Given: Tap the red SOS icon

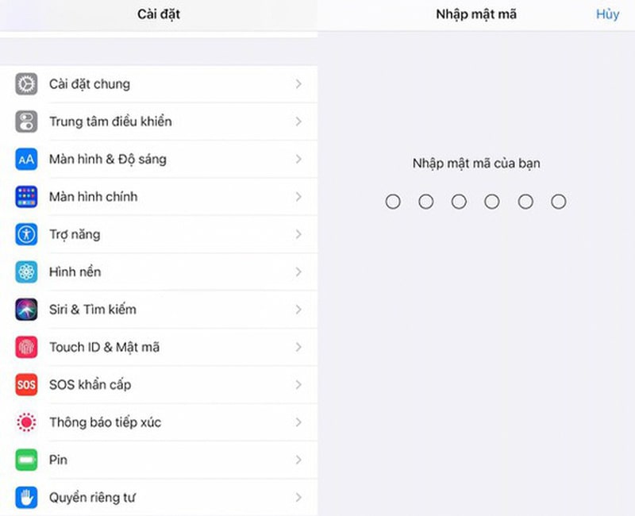Looking at the screenshot, I should pyautogui.click(x=26, y=385).
